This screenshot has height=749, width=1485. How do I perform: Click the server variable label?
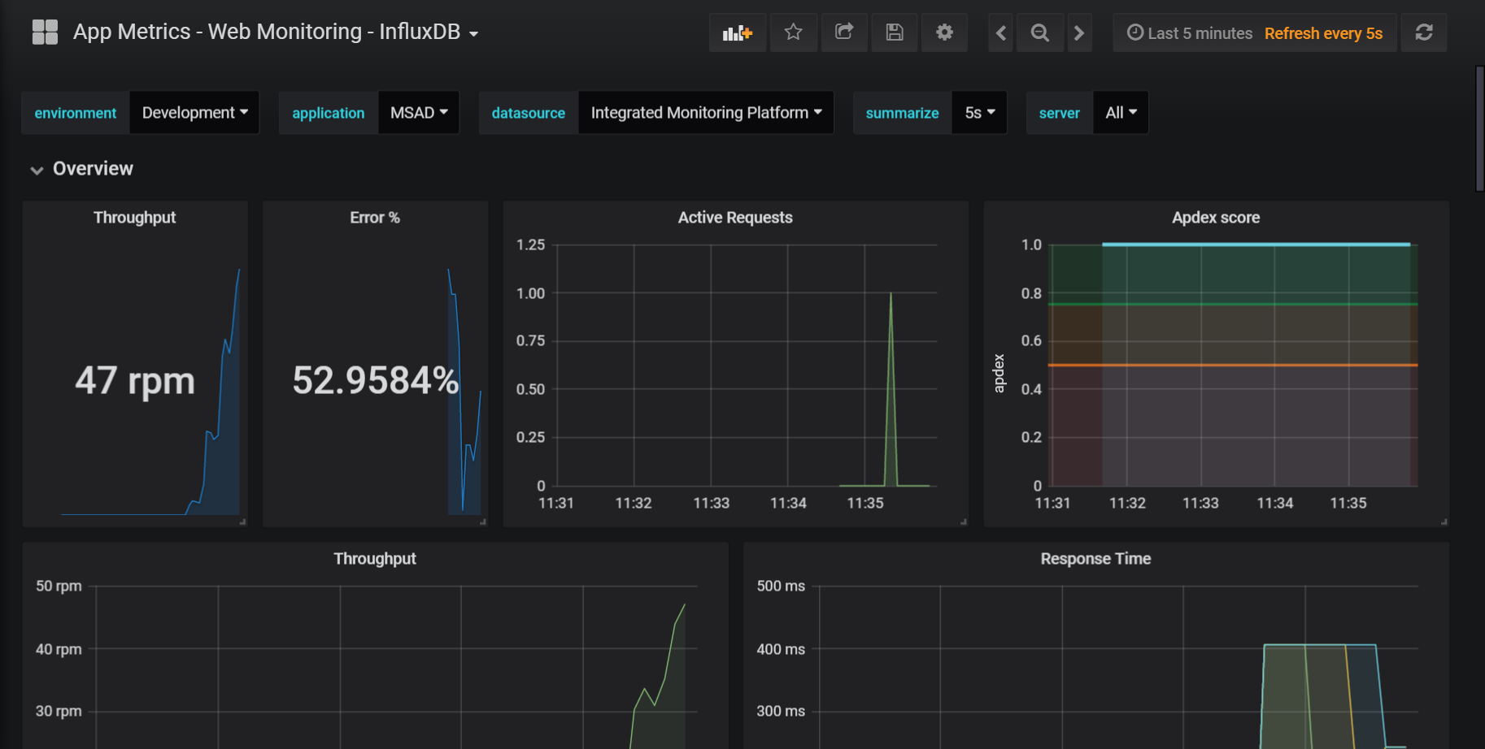pos(1060,113)
